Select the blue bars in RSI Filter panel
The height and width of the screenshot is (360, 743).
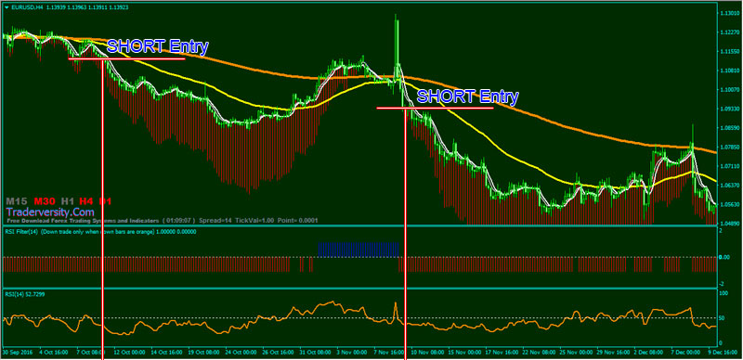pos(358,250)
